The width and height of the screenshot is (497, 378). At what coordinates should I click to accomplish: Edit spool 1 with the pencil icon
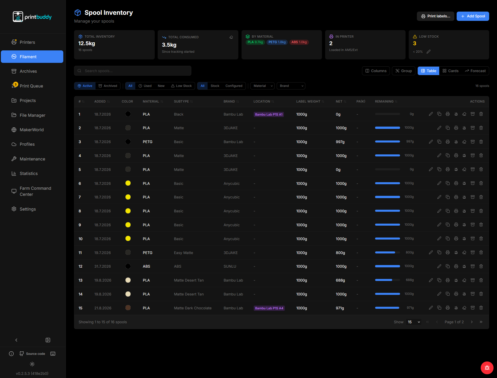[x=431, y=114]
